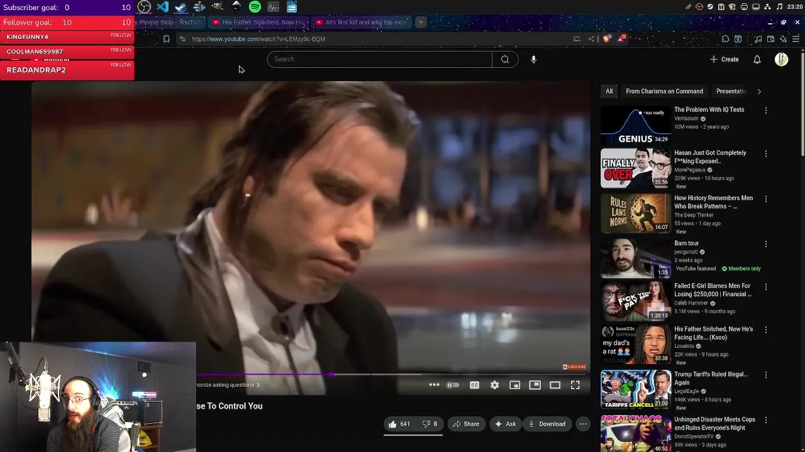Focus the YouTube search field
Screen dimensions: 805x452
pyautogui.click(x=379, y=59)
